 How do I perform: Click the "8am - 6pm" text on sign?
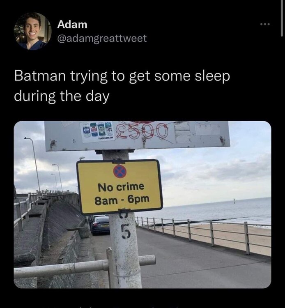[122, 201]
